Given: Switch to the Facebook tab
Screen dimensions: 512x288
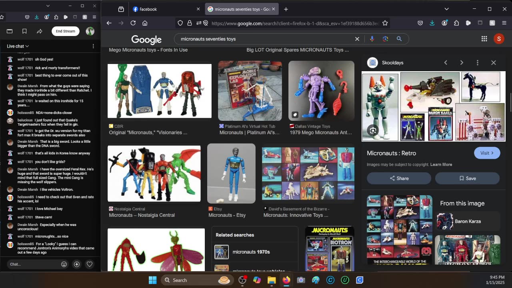Looking at the screenshot, I should 166,9.
